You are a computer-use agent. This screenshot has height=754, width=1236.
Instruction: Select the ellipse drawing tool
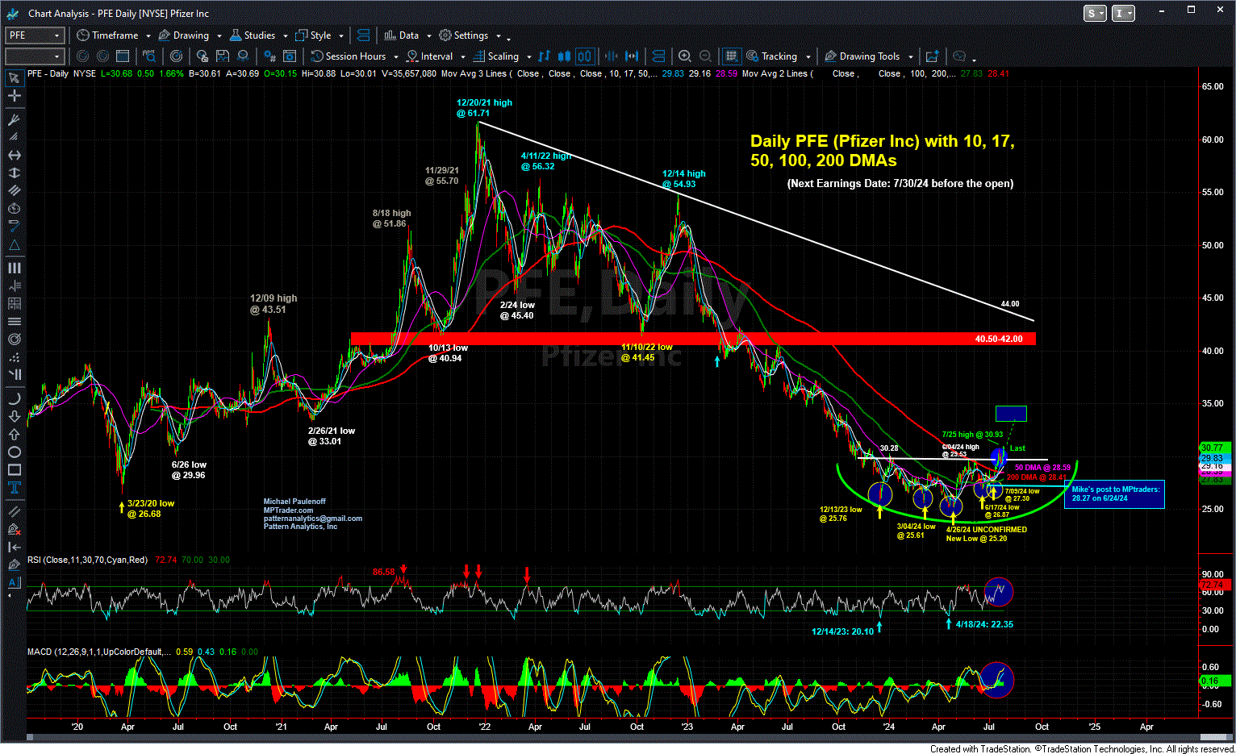click(x=14, y=452)
